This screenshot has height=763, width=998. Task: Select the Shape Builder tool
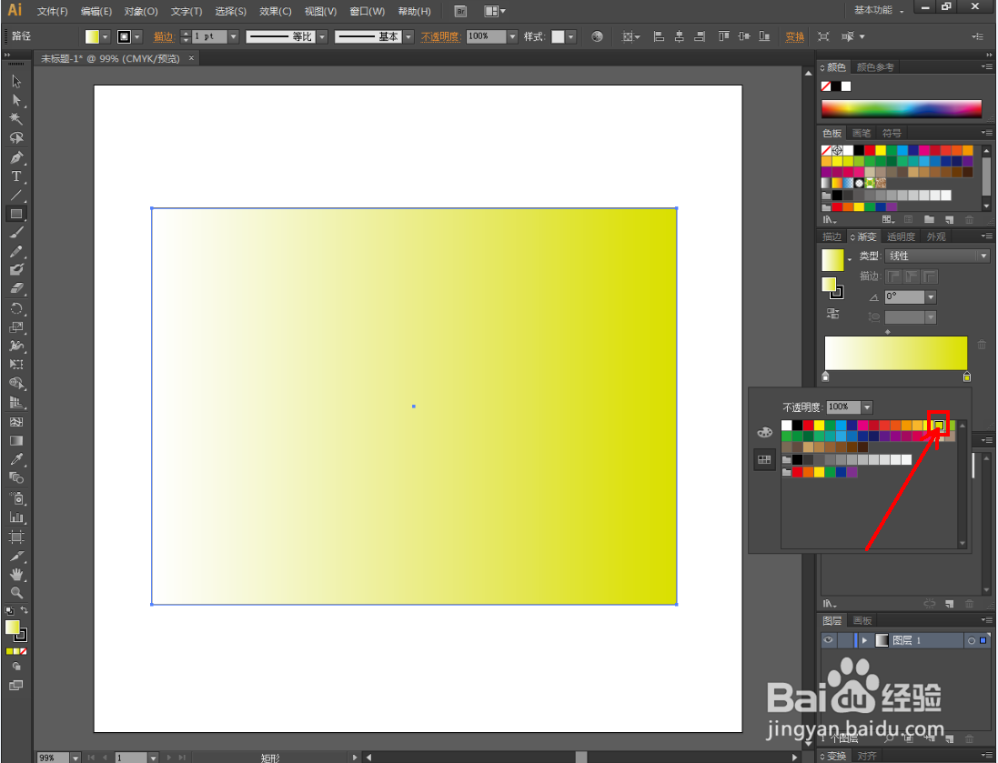coord(16,383)
